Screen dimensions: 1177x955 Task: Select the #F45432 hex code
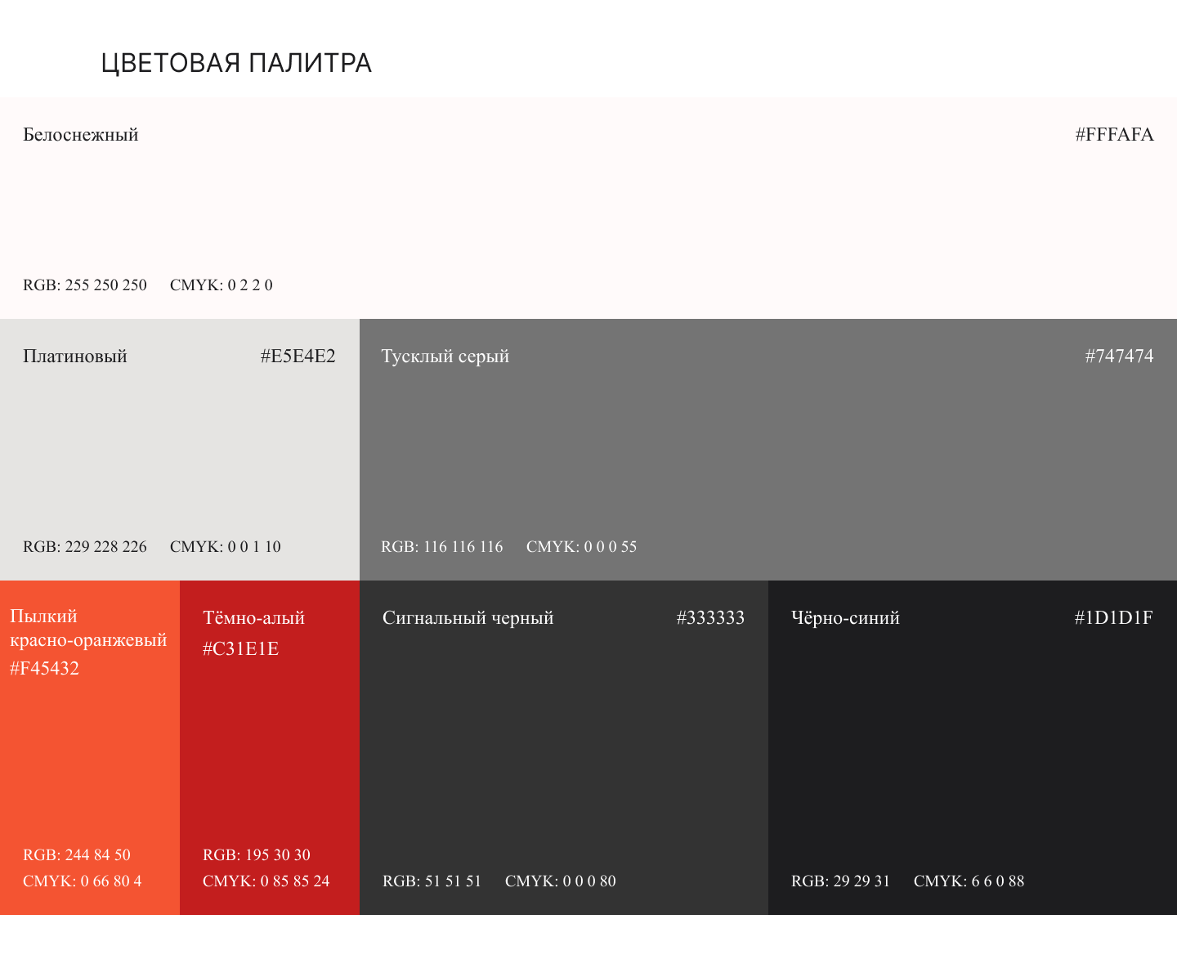coord(44,669)
